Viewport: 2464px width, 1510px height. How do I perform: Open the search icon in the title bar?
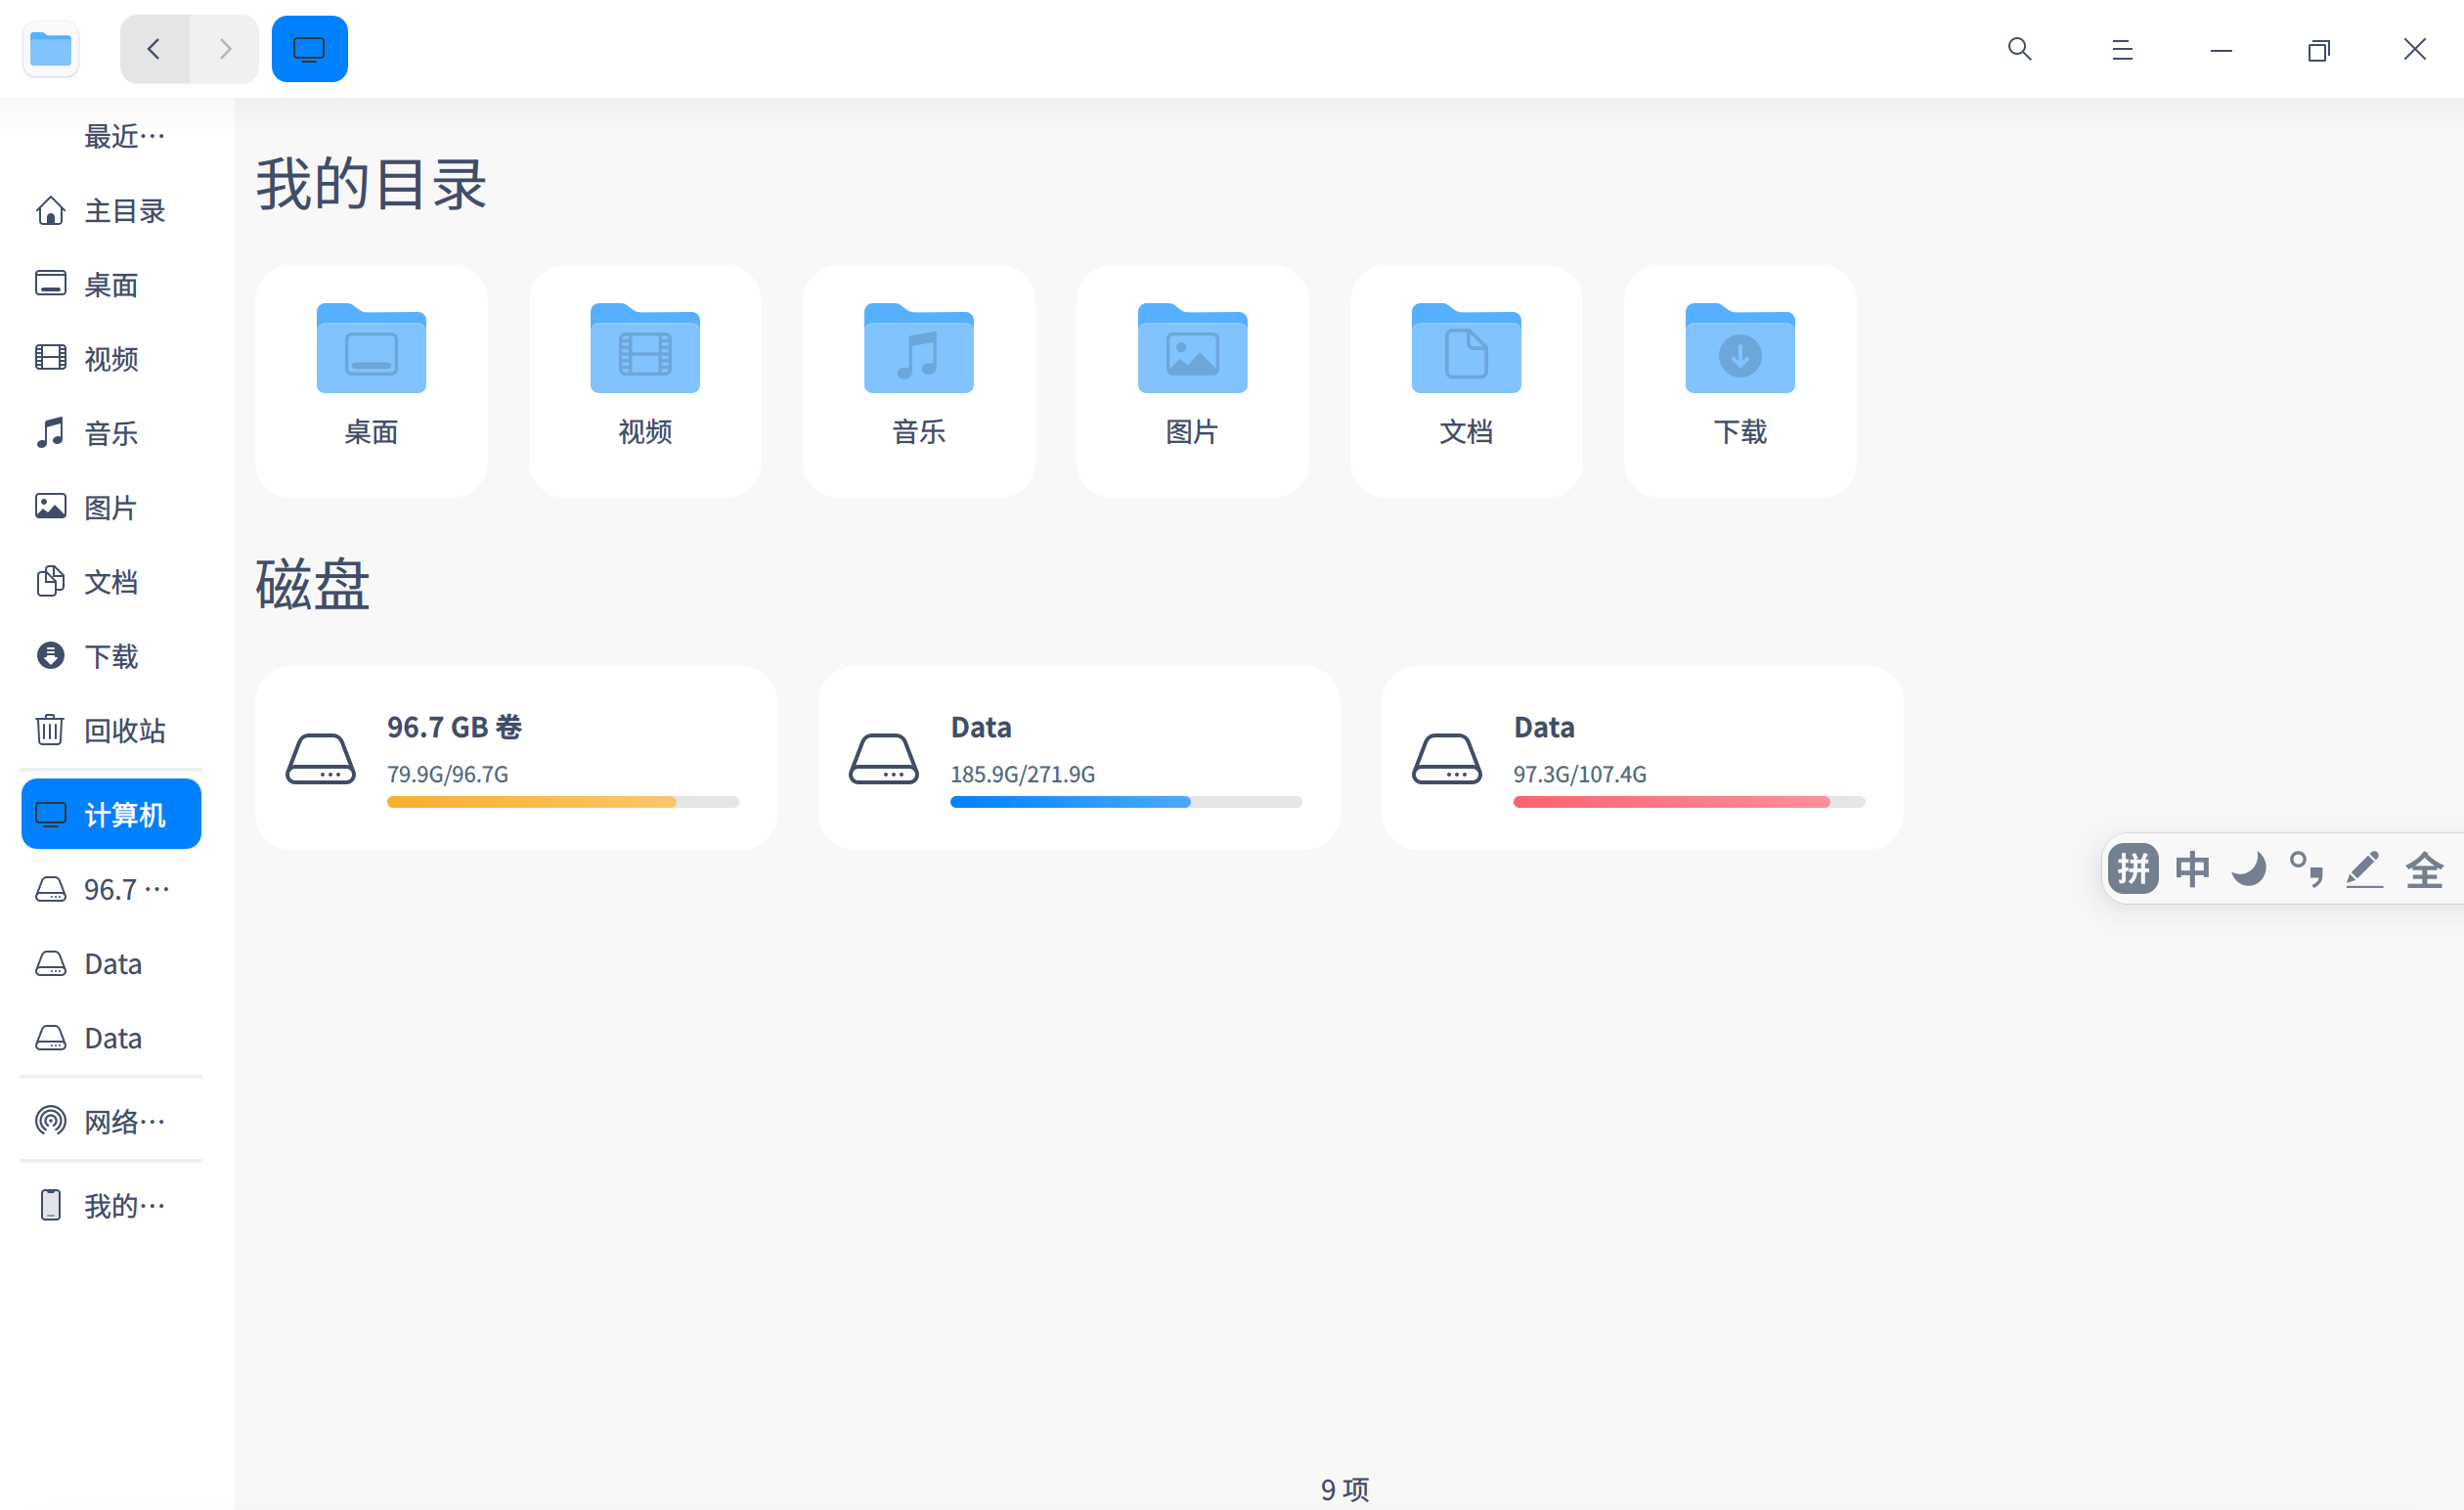tap(2018, 48)
